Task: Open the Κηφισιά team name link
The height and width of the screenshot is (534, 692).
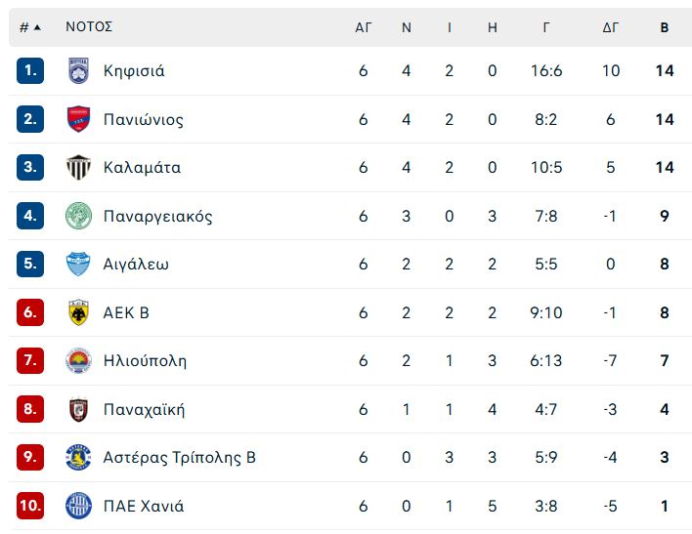Action: (134, 71)
